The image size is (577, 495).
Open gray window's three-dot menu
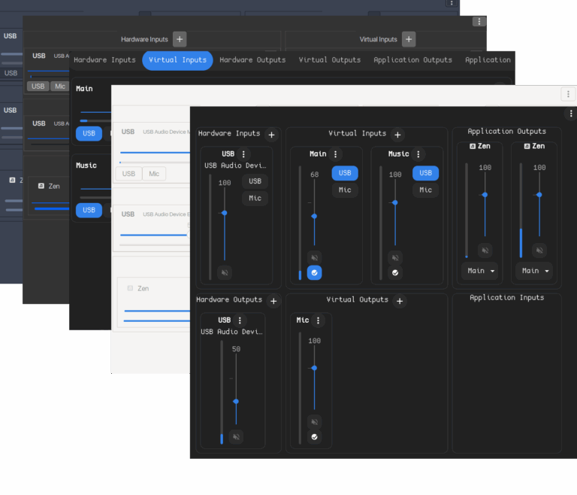479,21
